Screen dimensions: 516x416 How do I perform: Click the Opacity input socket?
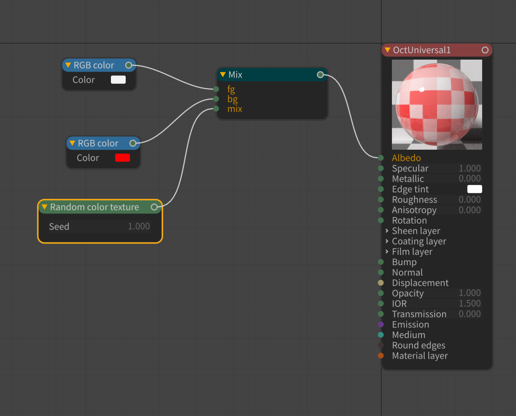tap(381, 293)
